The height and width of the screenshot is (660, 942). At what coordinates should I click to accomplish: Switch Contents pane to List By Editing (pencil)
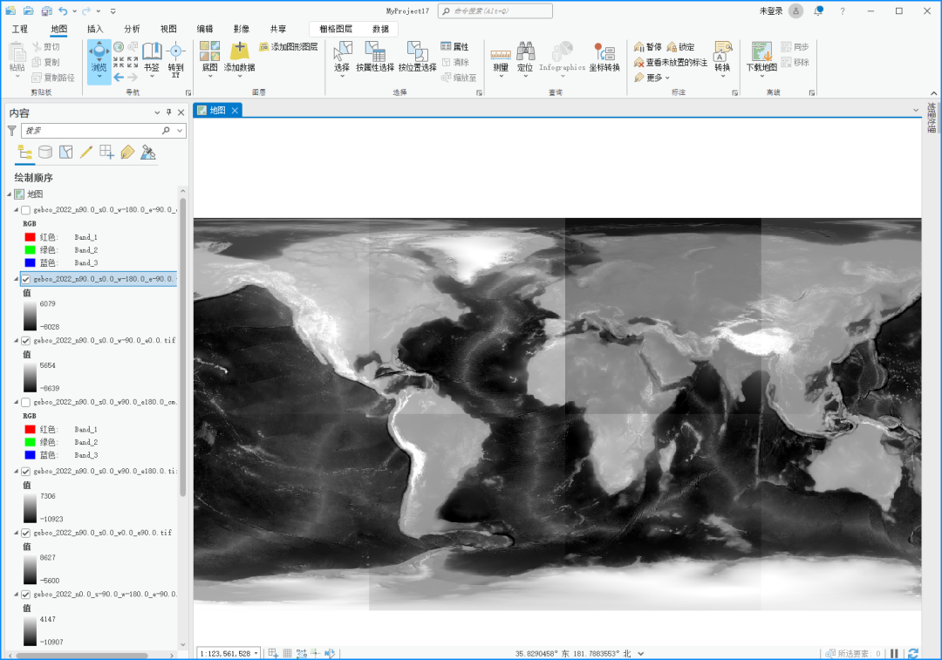[85, 152]
